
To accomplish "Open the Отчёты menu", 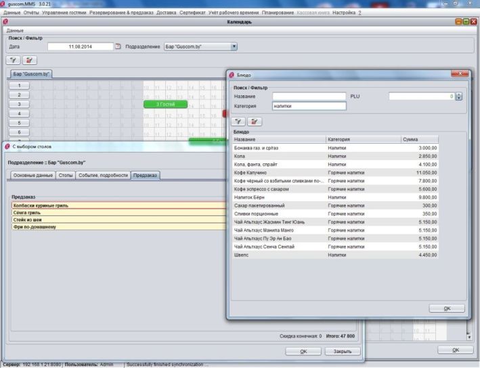I will tap(31, 12).
